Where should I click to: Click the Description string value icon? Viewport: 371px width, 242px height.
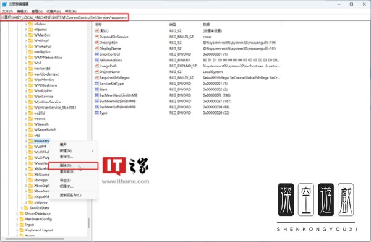(x=96, y=43)
